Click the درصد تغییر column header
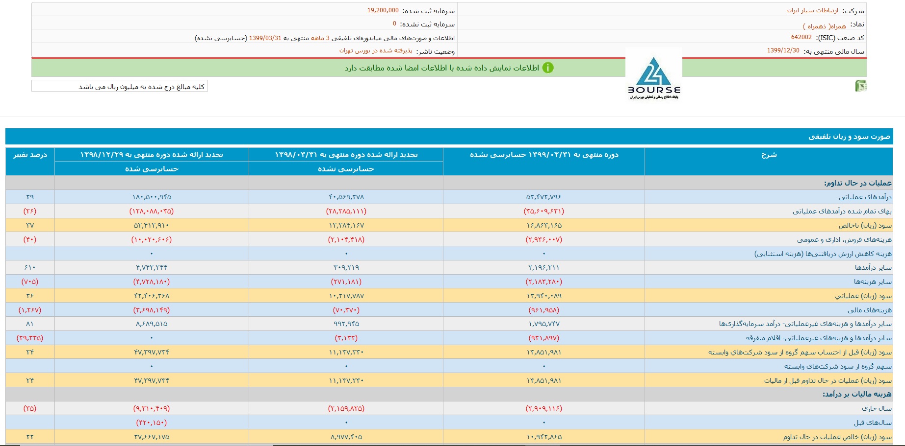Screen dimensions: 905x446 pyautogui.click(x=30, y=155)
